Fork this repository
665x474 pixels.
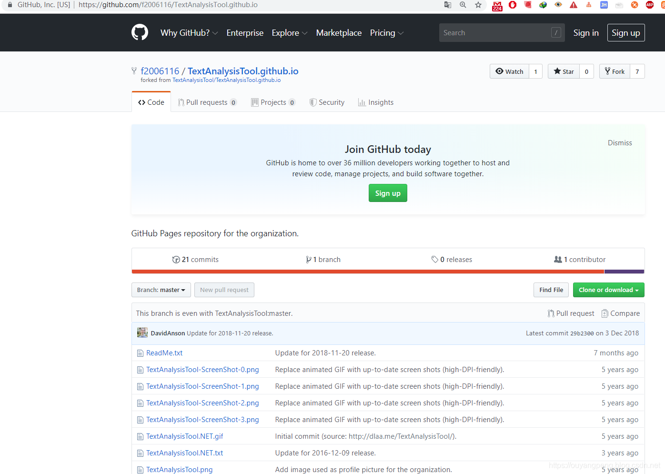click(615, 71)
